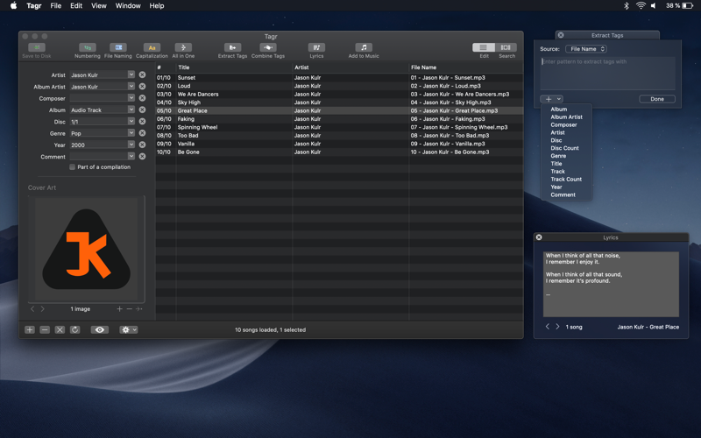
Task: Toggle the eye preview button
Action: [x=100, y=329]
